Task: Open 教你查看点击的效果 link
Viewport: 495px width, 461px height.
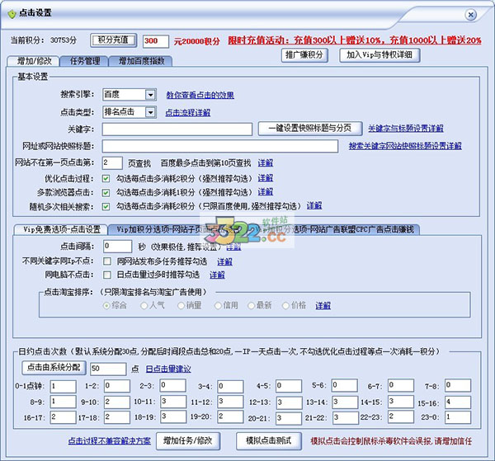Action: pyautogui.click(x=200, y=95)
